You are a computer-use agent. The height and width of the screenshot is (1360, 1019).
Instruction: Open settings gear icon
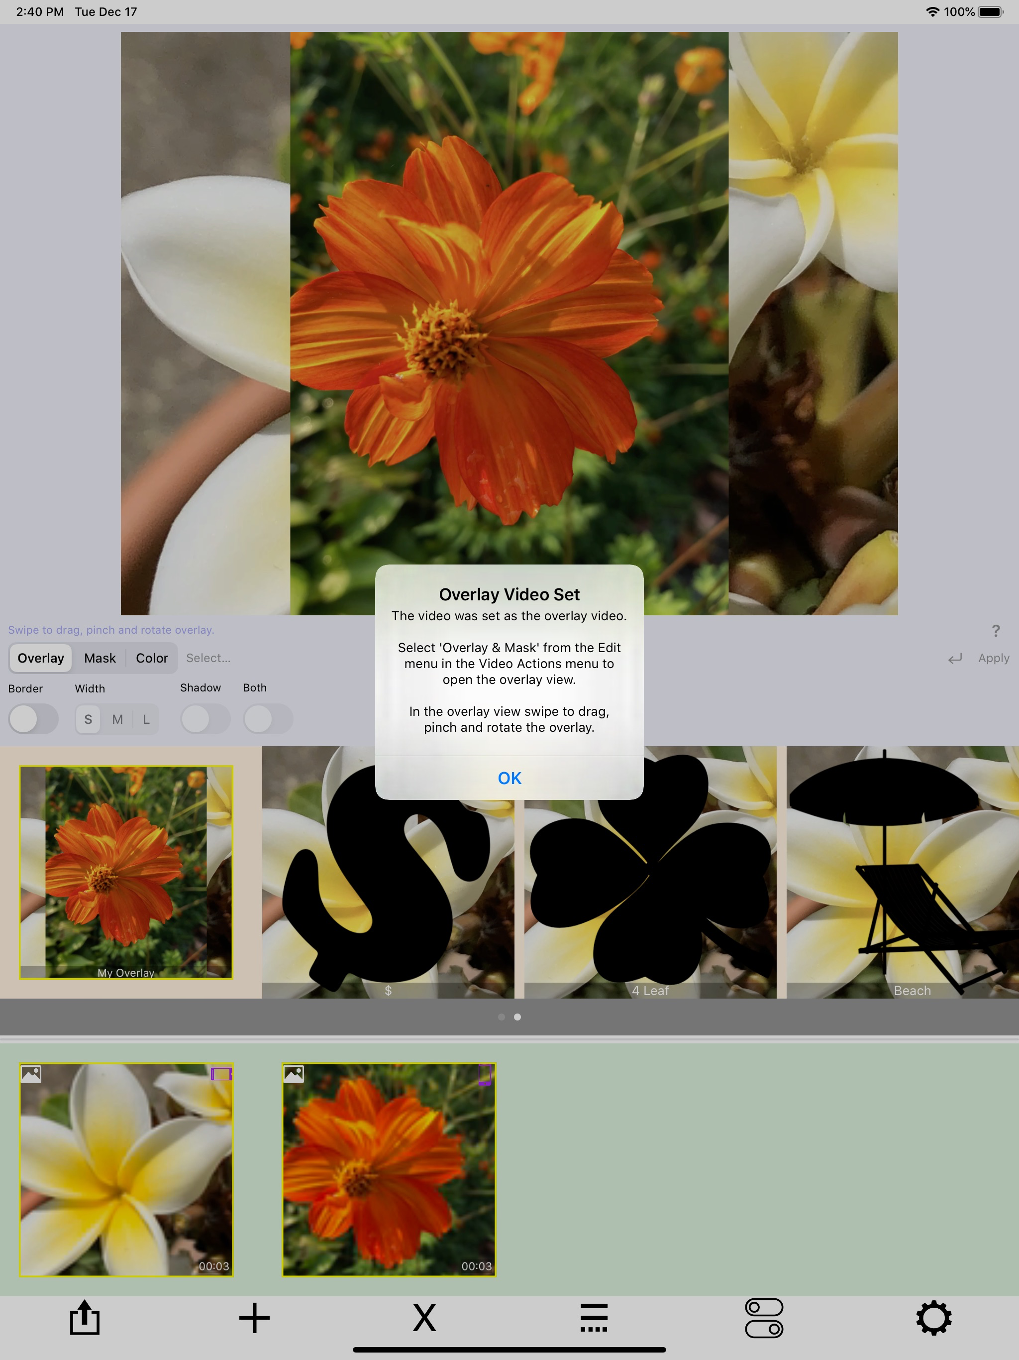click(933, 1318)
